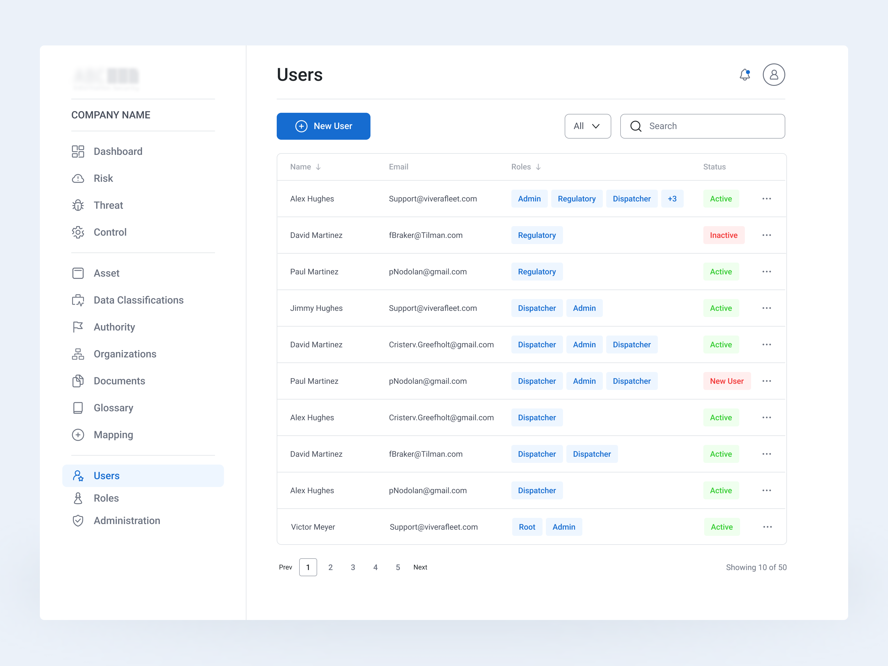The height and width of the screenshot is (666, 888).
Task: Click the Threat bug icon
Action: coord(78,205)
